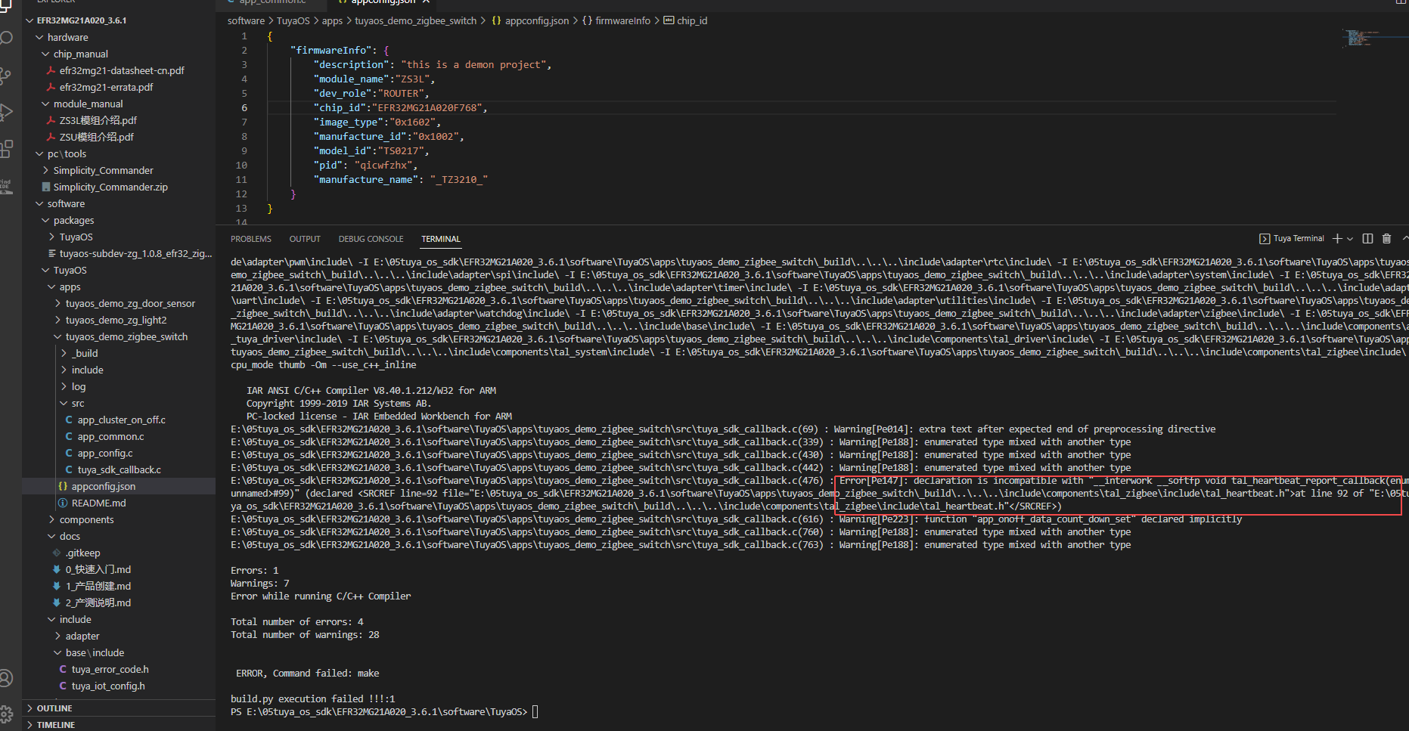Expand the Simplicity_Commander folder
The image size is (1409, 731).
tap(45, 170)
